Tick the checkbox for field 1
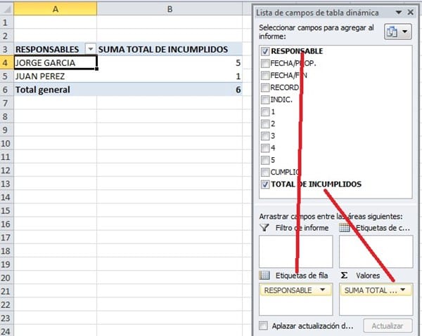This screenshot has height=336, width=422. click(x=265, y=112)
